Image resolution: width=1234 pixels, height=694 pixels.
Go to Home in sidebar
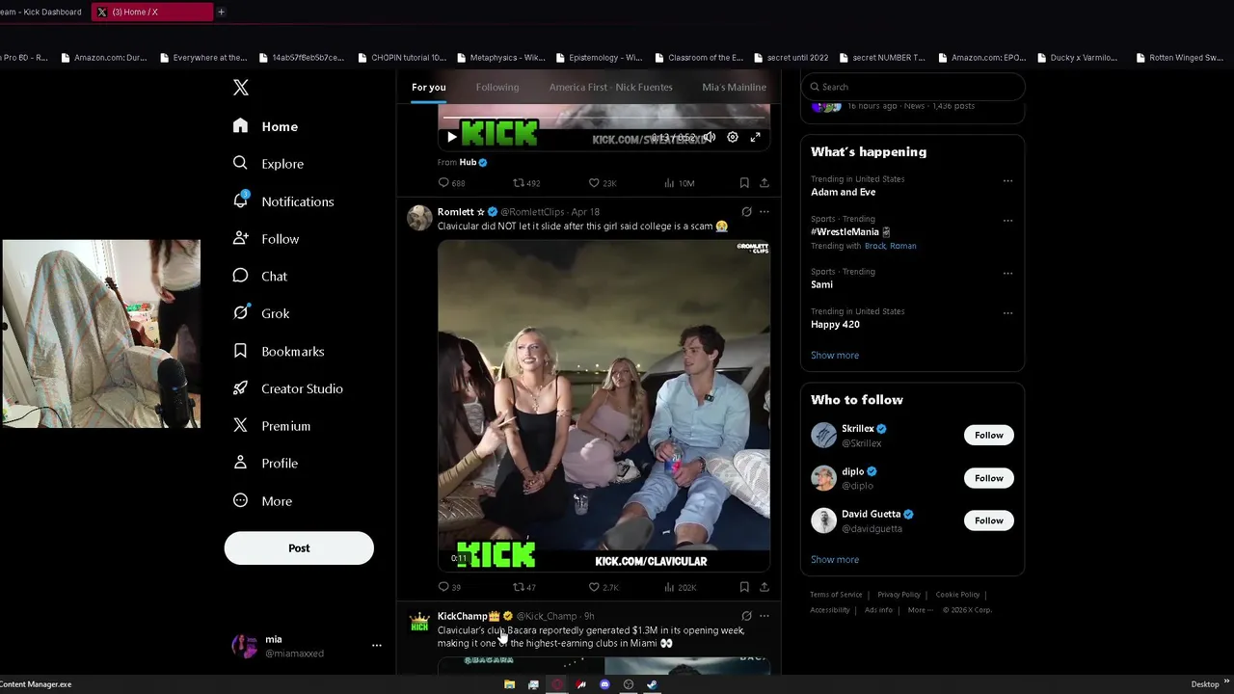(x=265, y=126)
